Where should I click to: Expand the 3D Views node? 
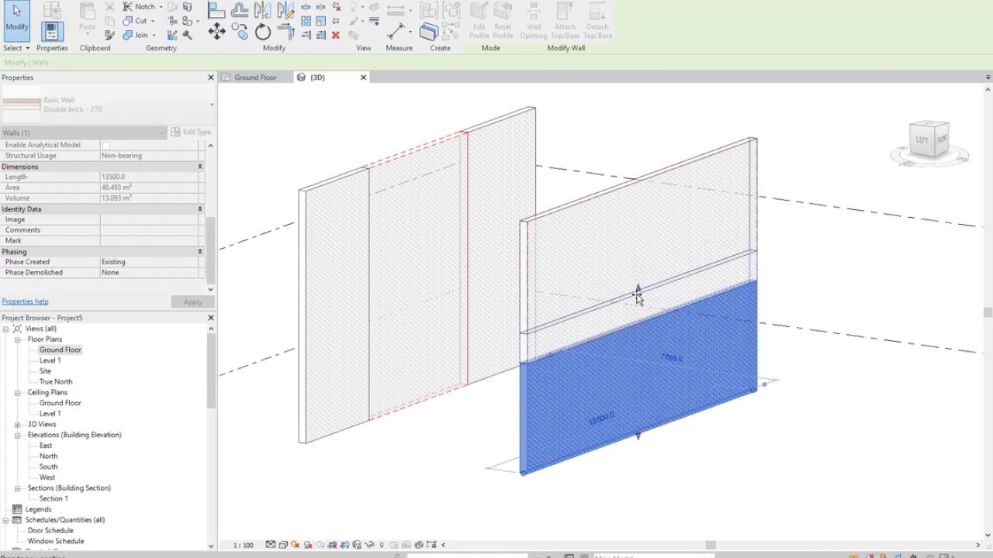(17, 424)
